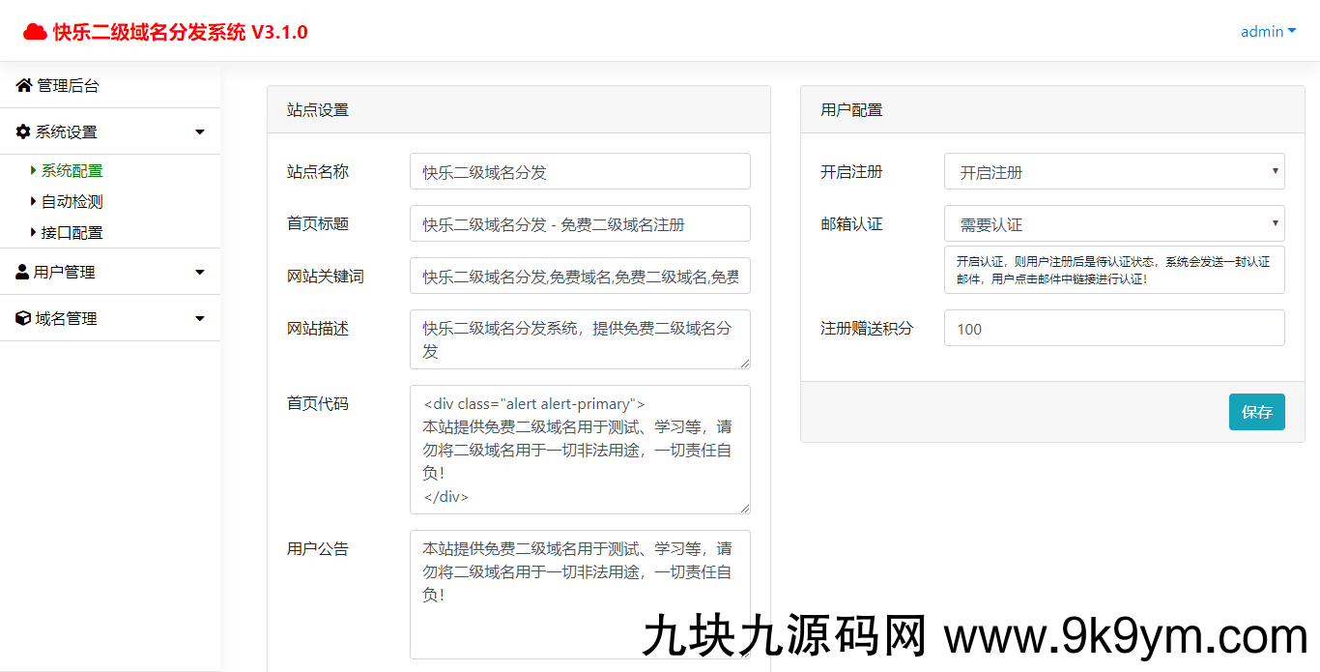Click the user icon beside 用户管理
This screenshot has width=1320, height=672.
point(22,273)
